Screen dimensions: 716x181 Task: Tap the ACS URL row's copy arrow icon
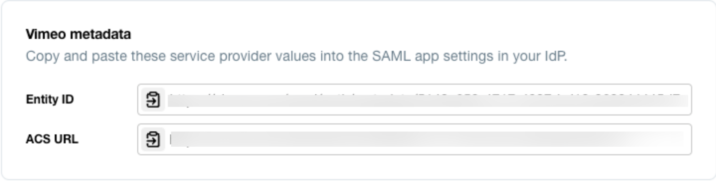point(153,139)
